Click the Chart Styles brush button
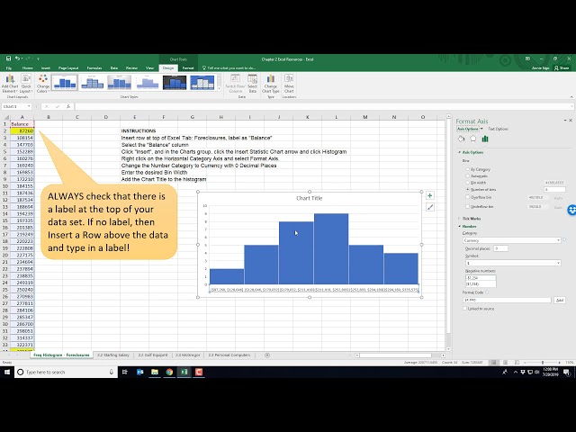This screenshot has width=576, height=432. [x=430, y=208]
